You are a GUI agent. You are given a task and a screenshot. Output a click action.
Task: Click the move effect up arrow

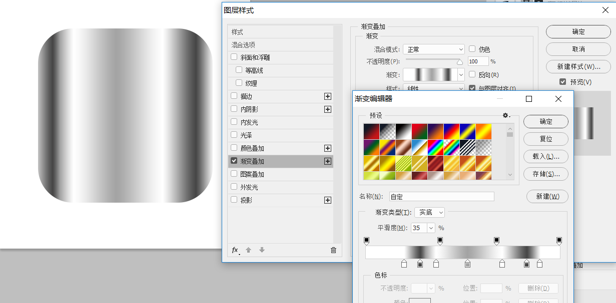click(x=248, y=250)
